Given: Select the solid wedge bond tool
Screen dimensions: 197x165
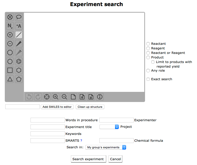Looking at the screenshot, I should coord(19,44).
